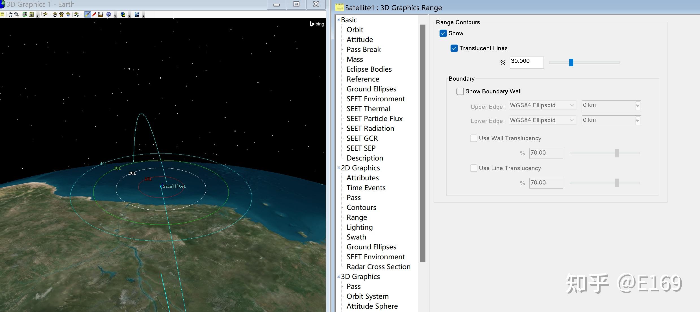Uncheck the Show range contours checkbox
700x312 pixels.
(443, 33)
